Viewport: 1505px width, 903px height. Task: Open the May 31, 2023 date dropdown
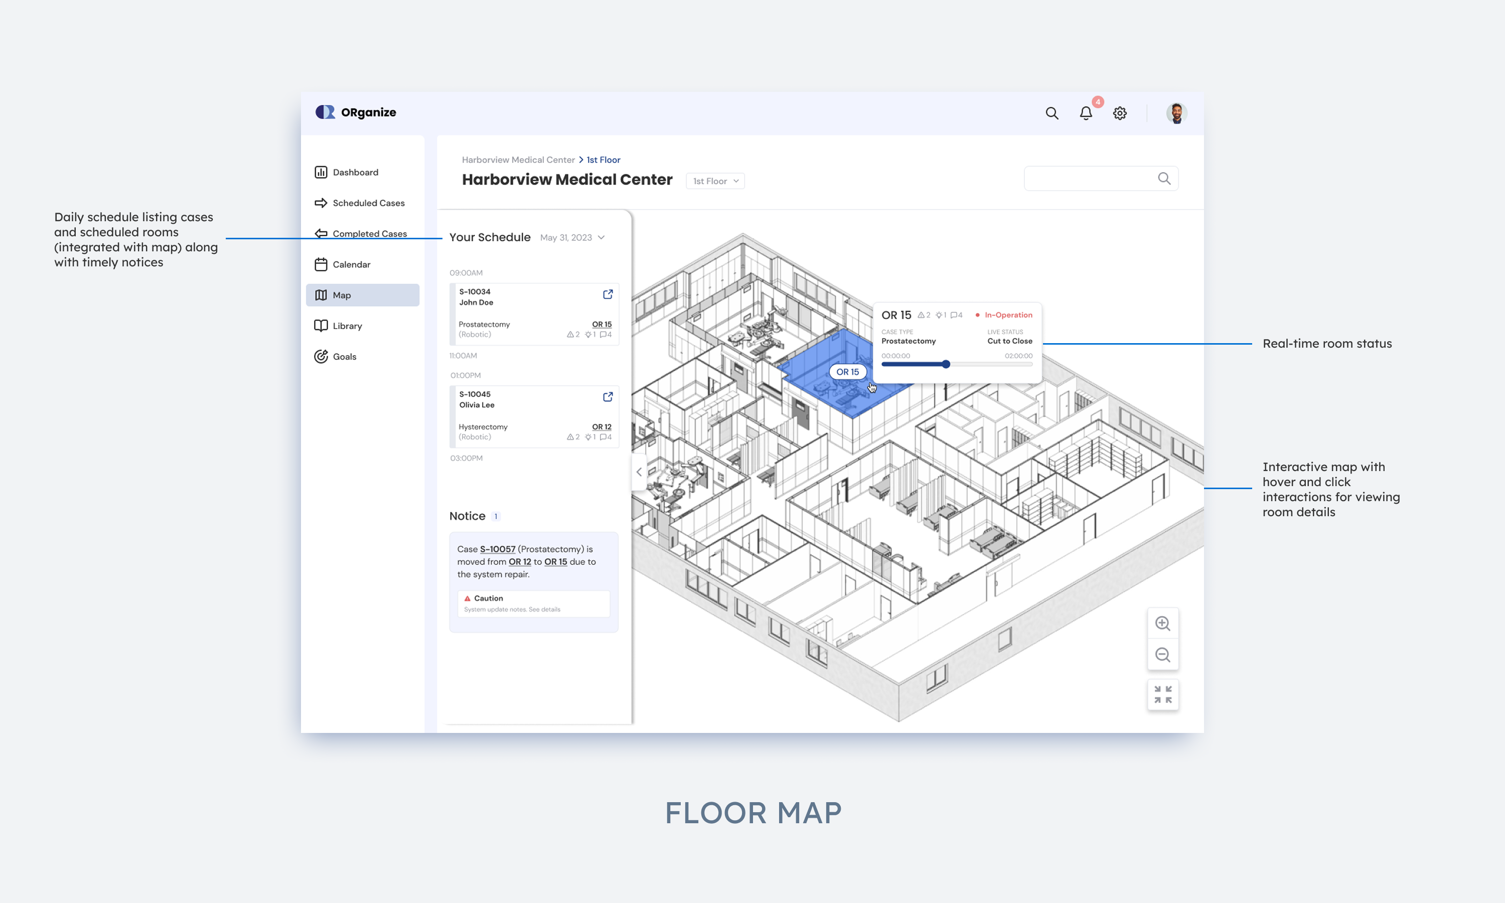click(572, 237)
